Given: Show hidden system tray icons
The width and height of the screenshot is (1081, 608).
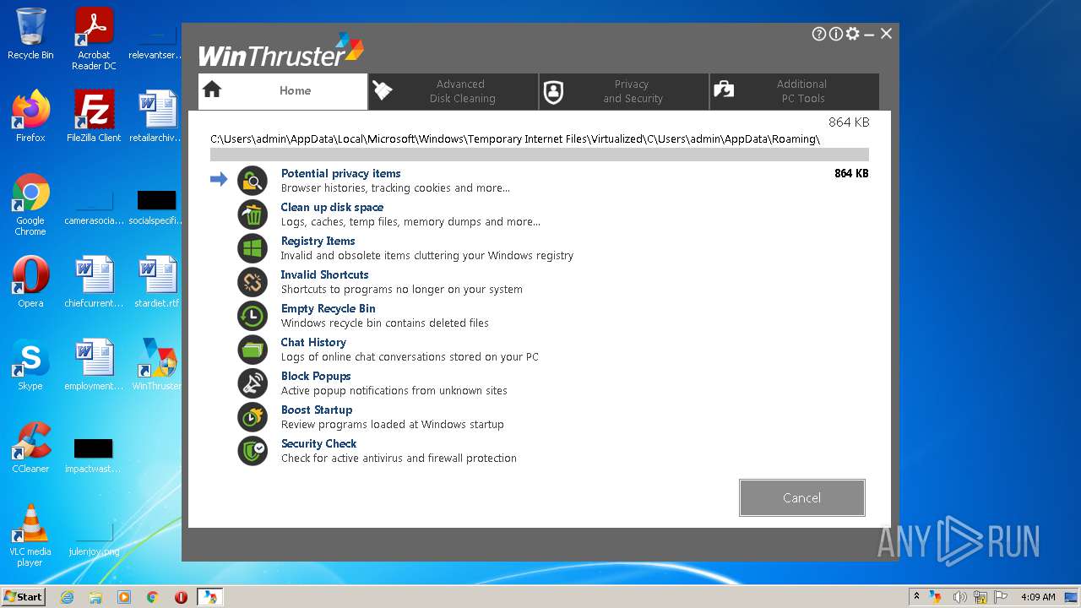Looking at the screenshot, I should (916, 597).
